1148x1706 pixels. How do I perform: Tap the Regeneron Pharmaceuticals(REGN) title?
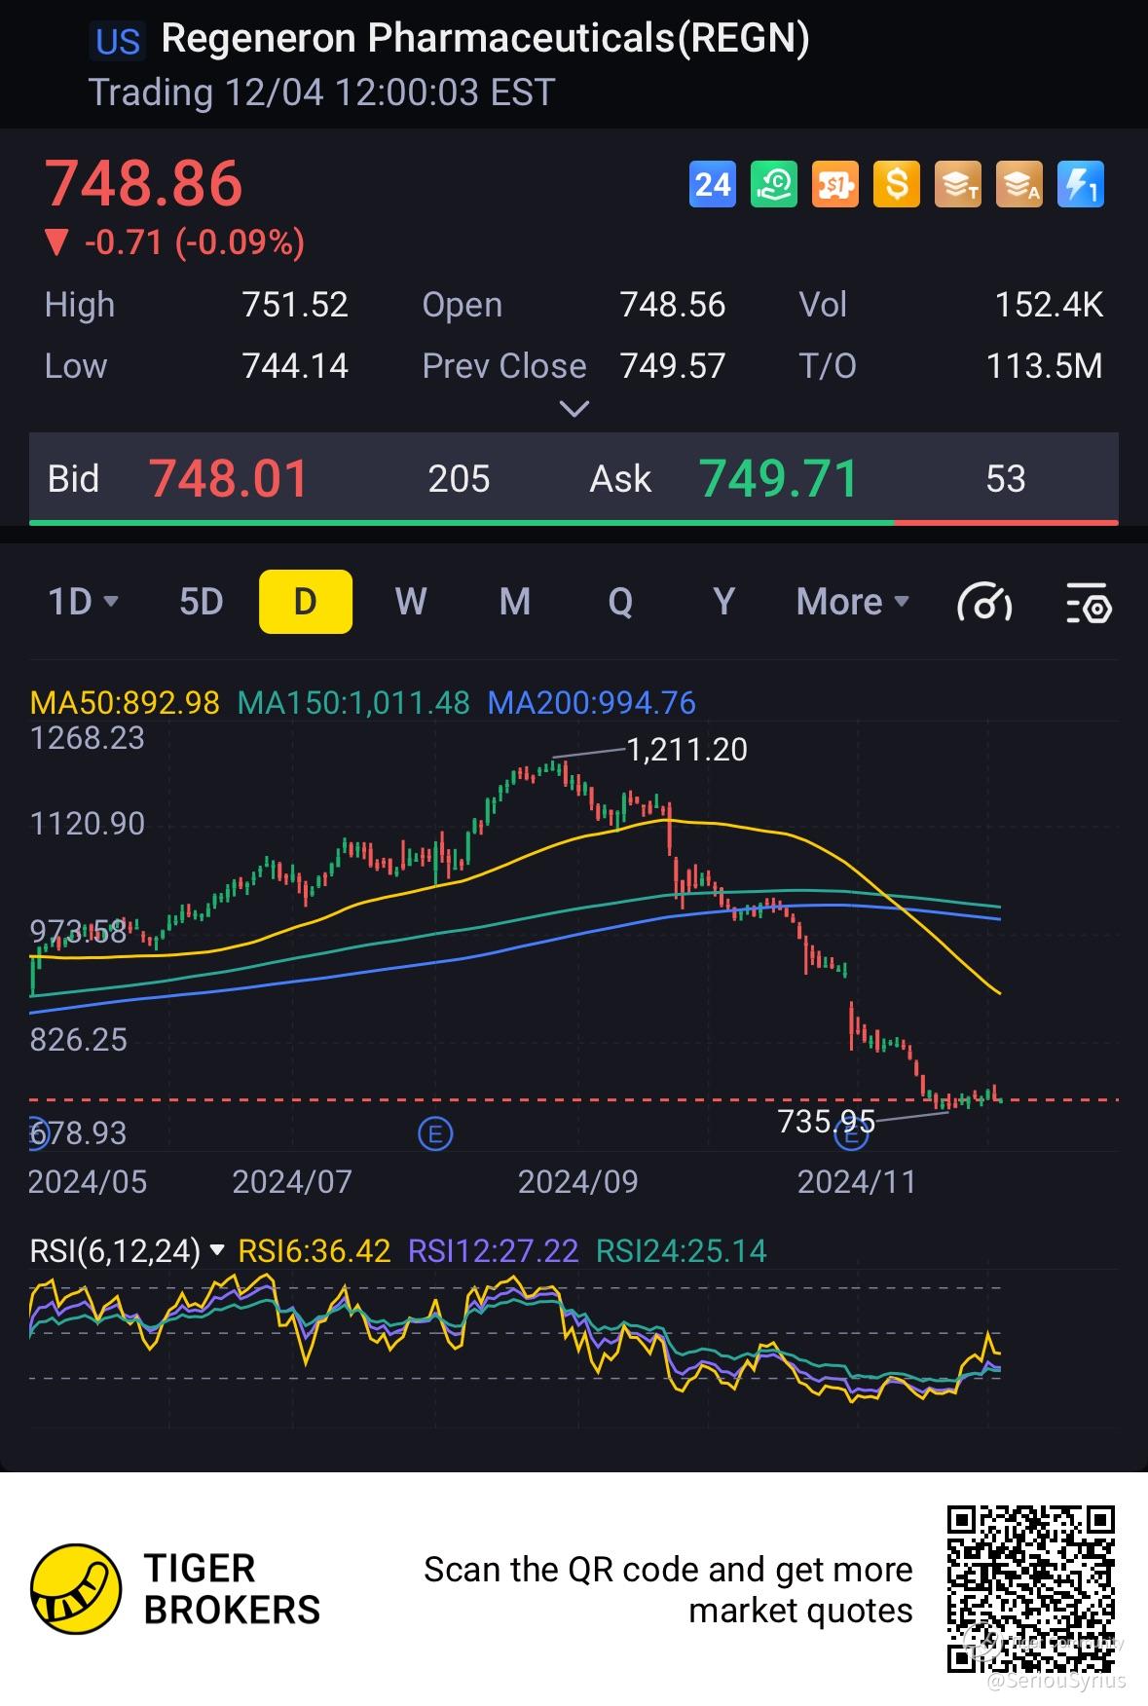(485, 39)
